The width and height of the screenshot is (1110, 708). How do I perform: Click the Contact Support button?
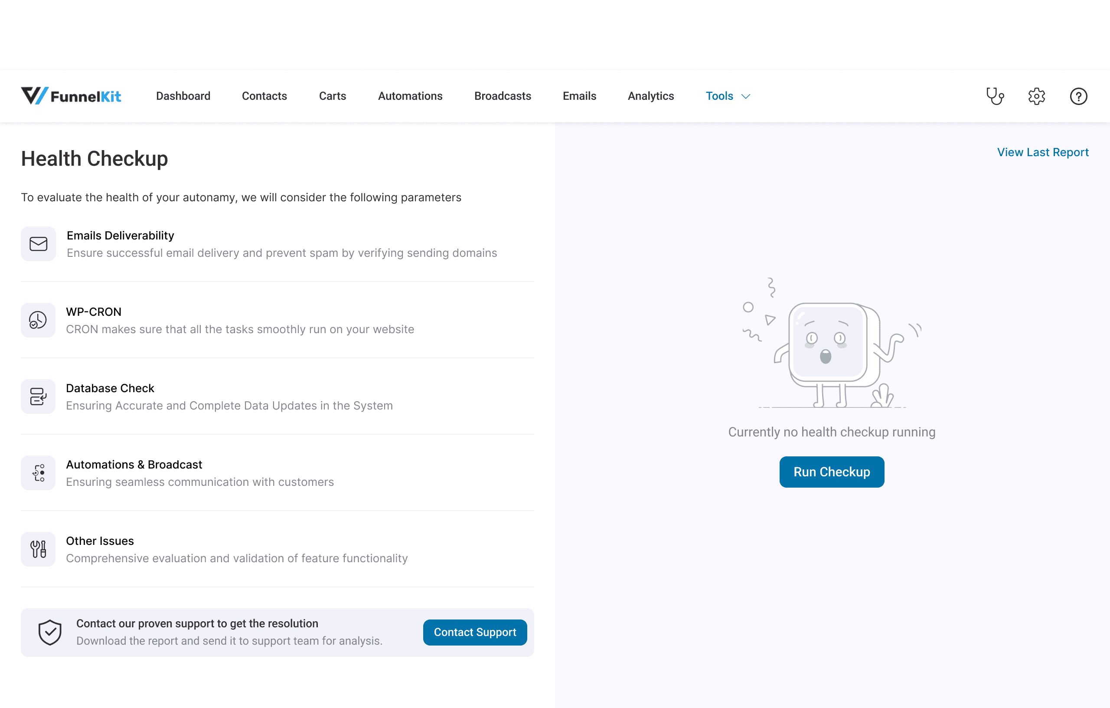coord(475,632)
